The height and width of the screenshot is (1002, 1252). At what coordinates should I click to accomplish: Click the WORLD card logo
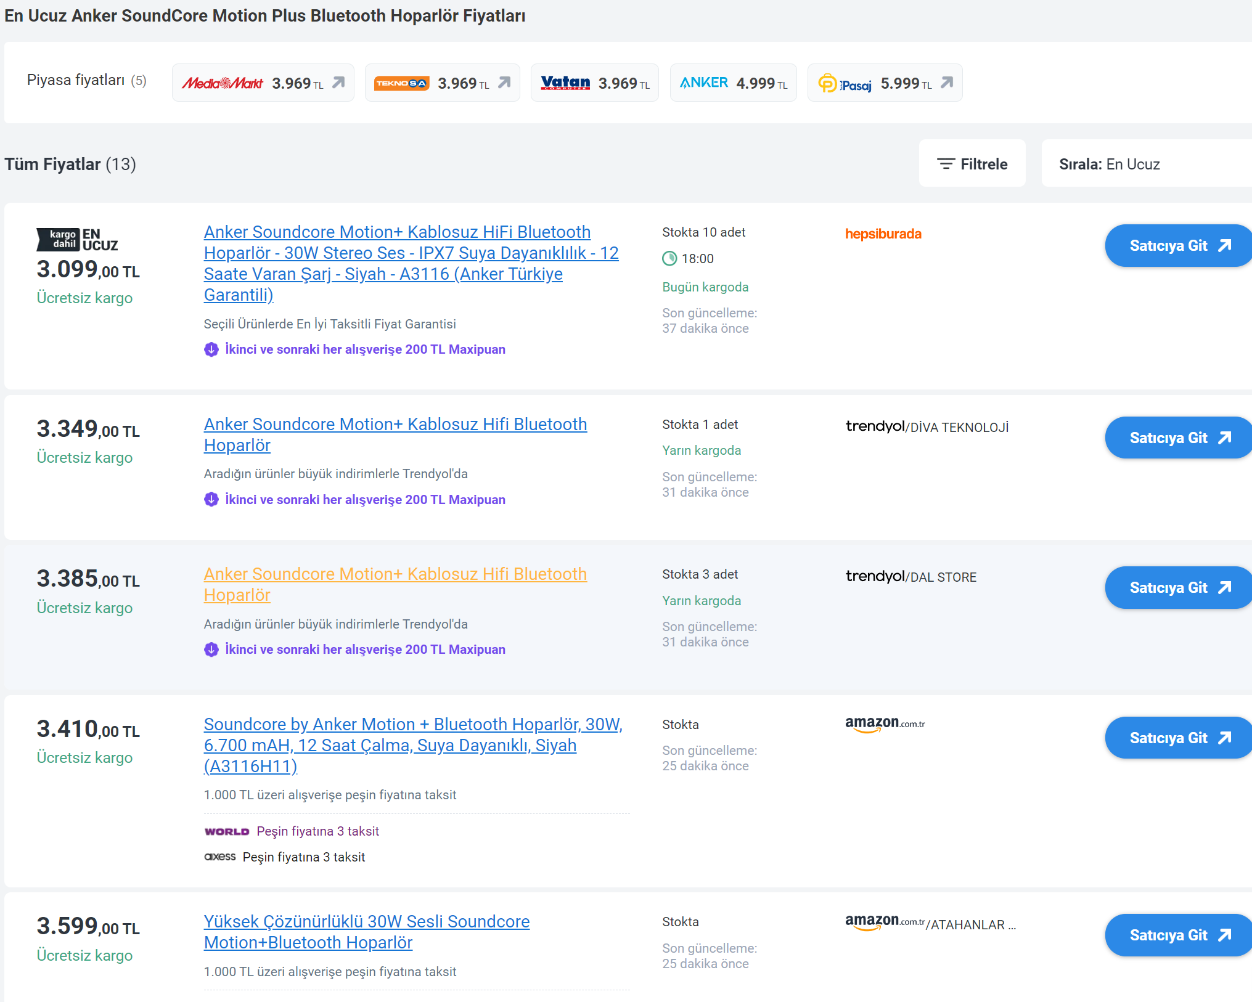227,831
